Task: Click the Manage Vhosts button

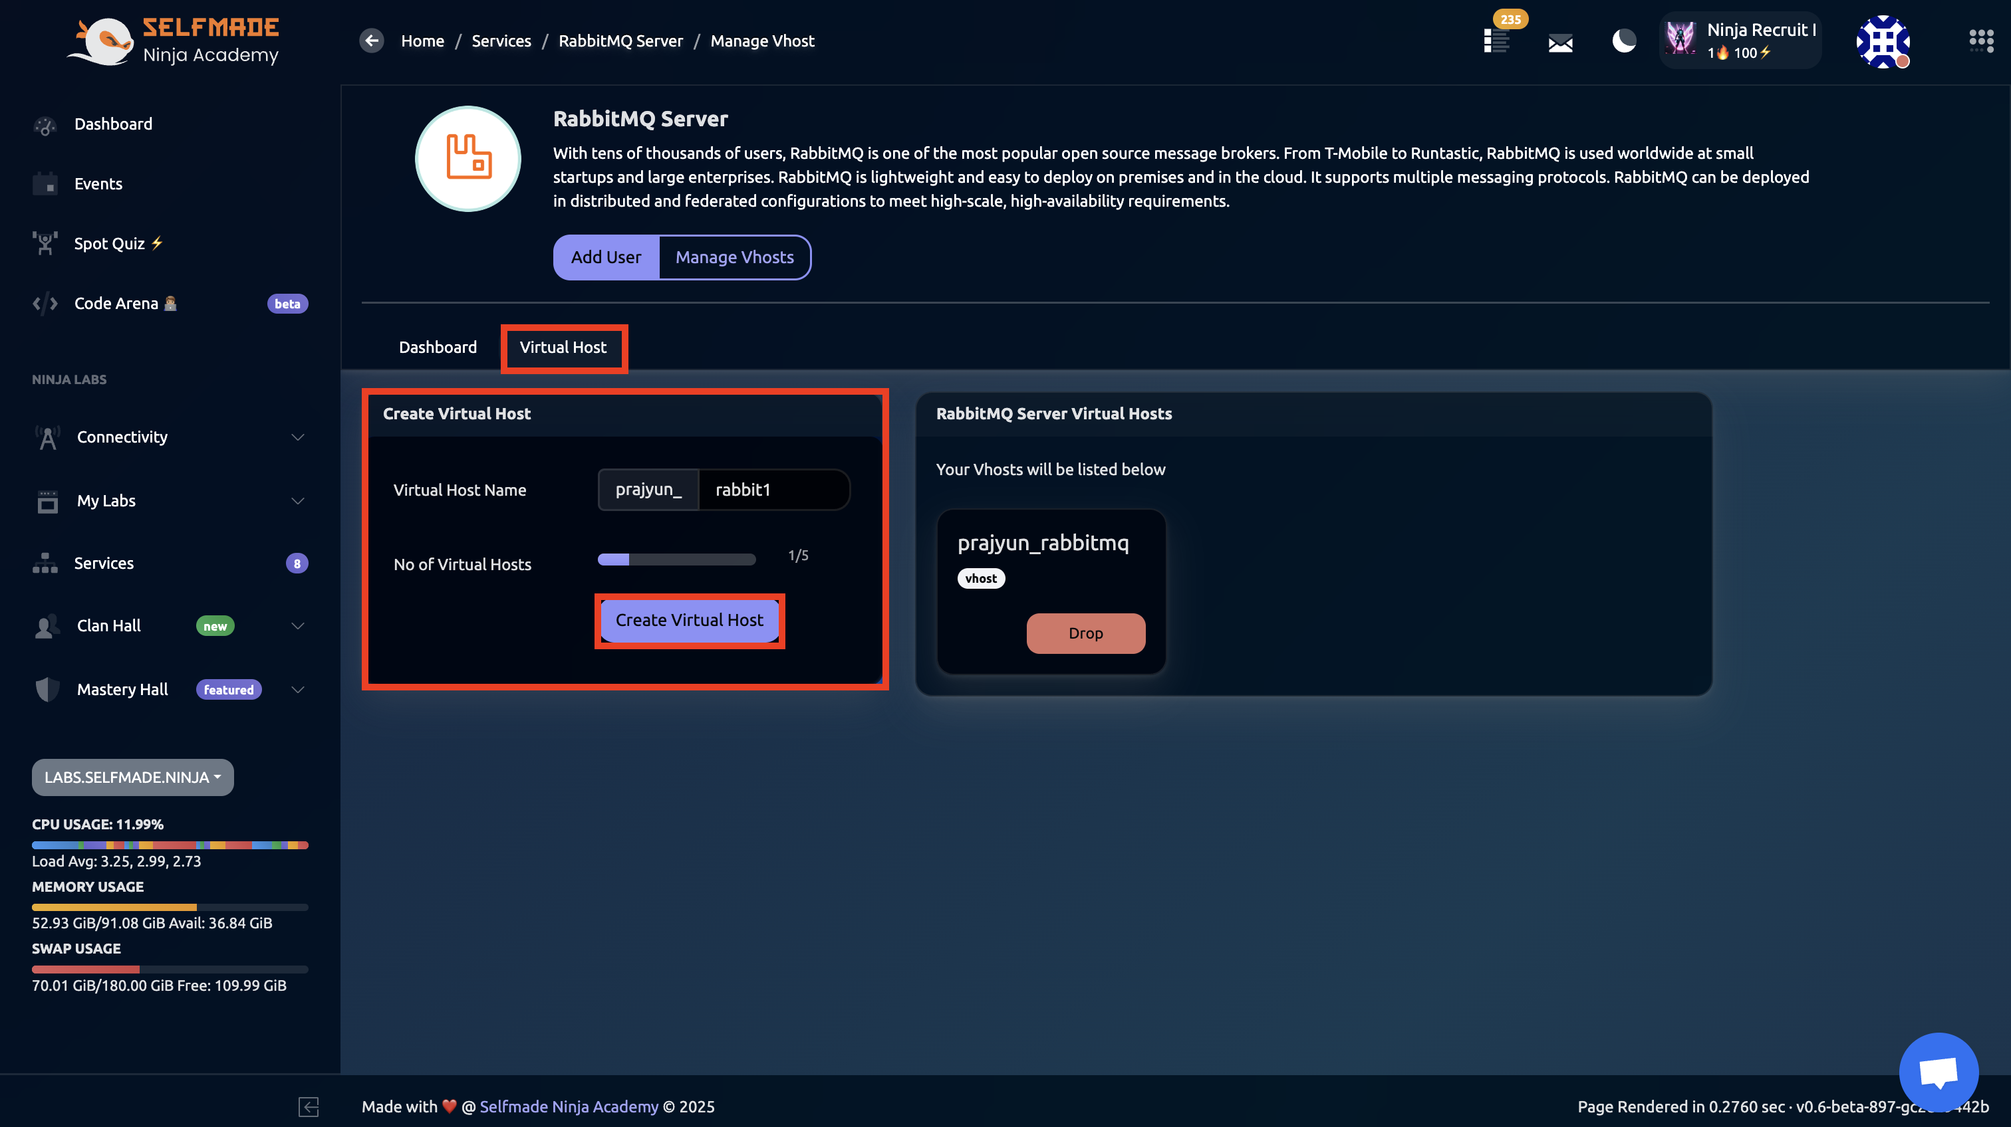Action: coord(735,257)
